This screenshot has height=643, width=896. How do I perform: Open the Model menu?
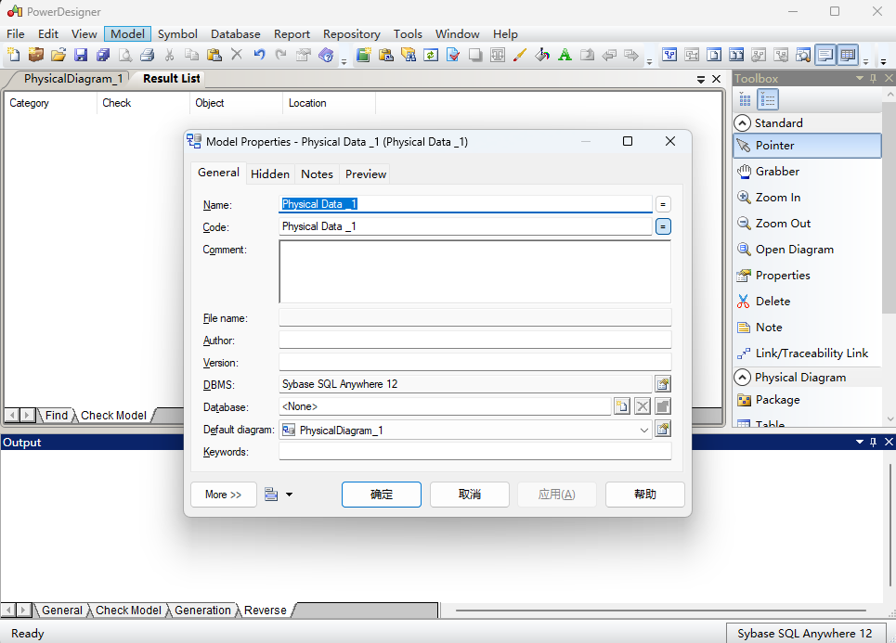(127, 33)
